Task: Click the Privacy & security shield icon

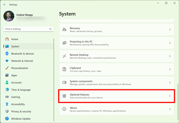Action: 7,111
